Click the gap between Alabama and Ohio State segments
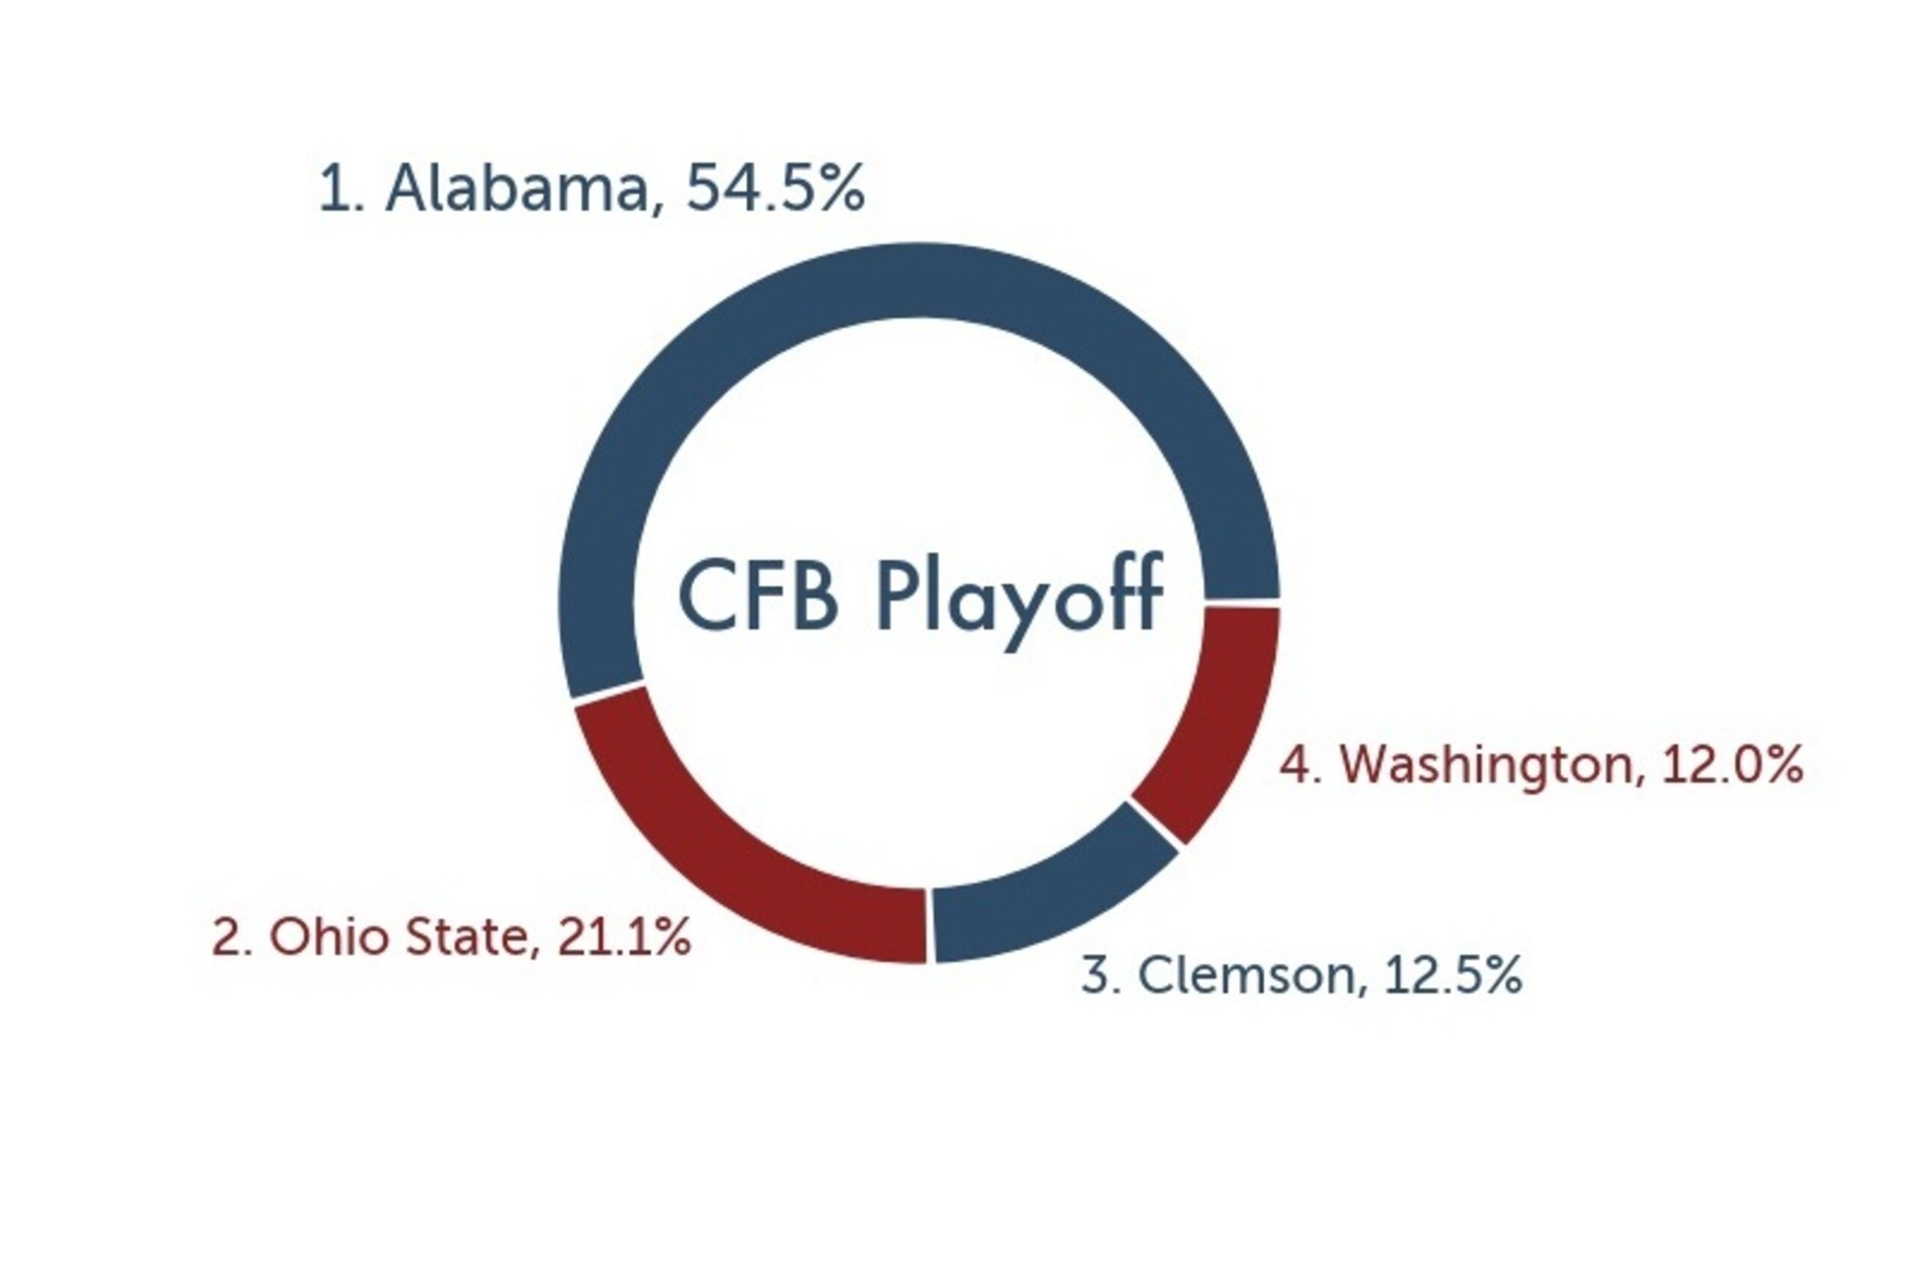1915x1278 pixels. click(x=608, y=689)
